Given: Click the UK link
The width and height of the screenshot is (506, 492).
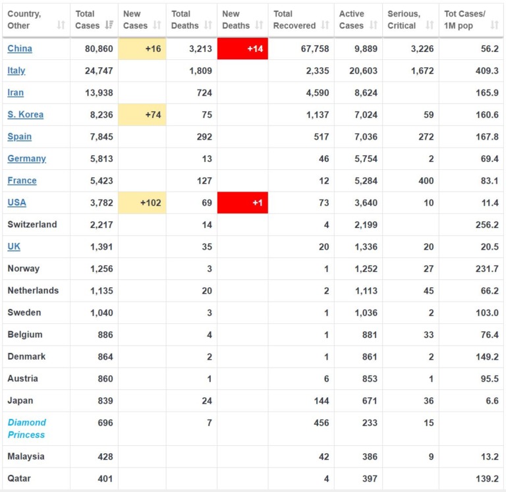Looking at the screenshot, I should tap(14, 246).
